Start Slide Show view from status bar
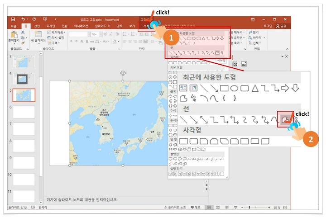The height and width of the screenshot is (217, 326). tap(235, 207)
